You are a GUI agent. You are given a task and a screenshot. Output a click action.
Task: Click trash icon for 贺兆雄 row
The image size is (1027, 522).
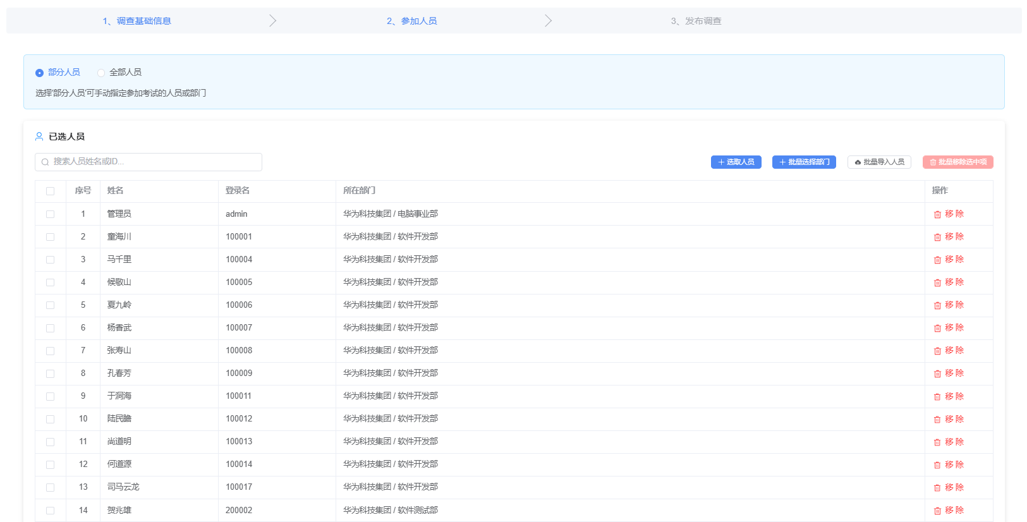tap(937, 511)
